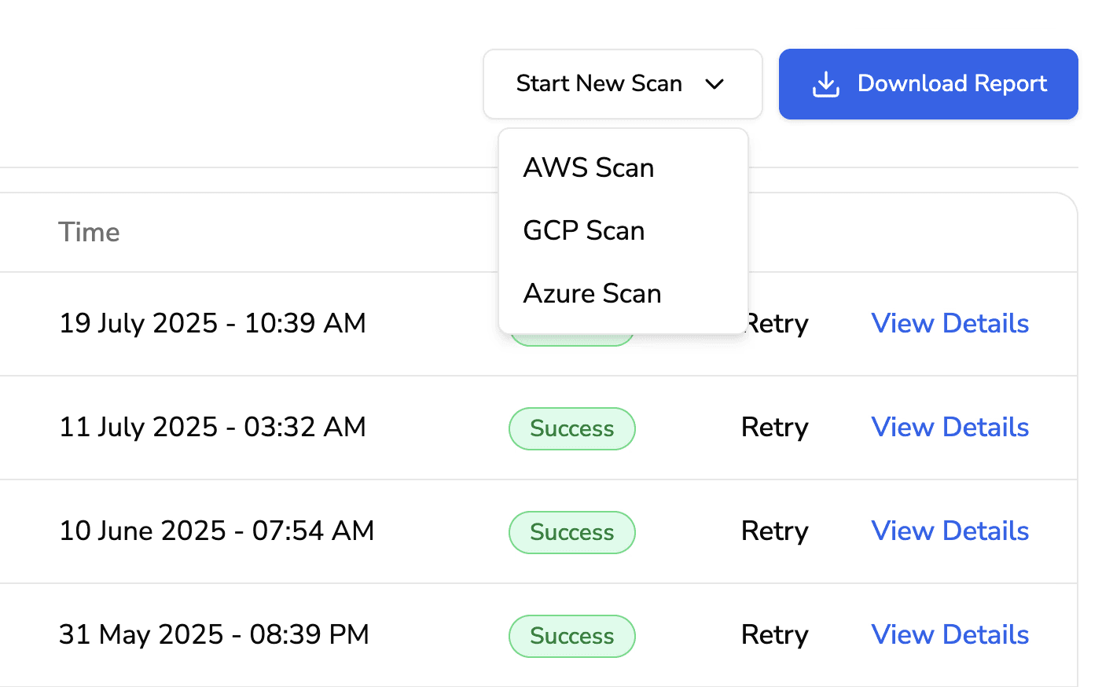
Task: Select the Success status badge for 11 July
Action: click(571, 428)
